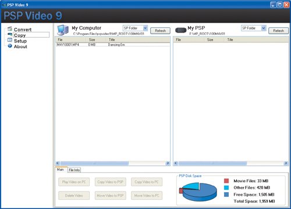Viewport: 291px width, 209px height.
Task: Switch to the Main tab
Action: click(x=61, y=170)
